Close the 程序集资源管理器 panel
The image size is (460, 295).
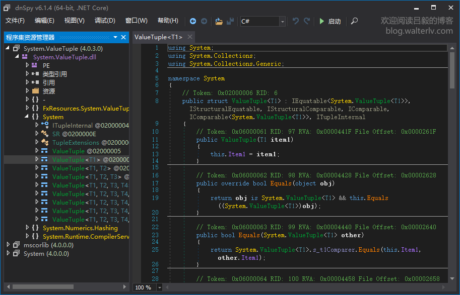click(123, 37)
